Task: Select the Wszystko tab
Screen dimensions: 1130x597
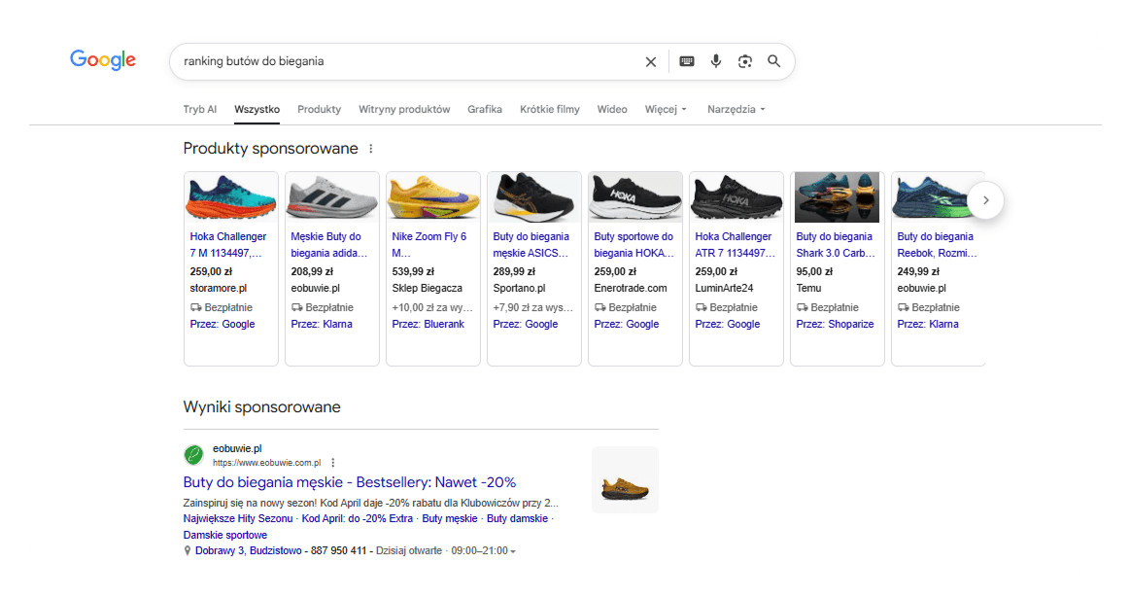Action: [257, 109]
